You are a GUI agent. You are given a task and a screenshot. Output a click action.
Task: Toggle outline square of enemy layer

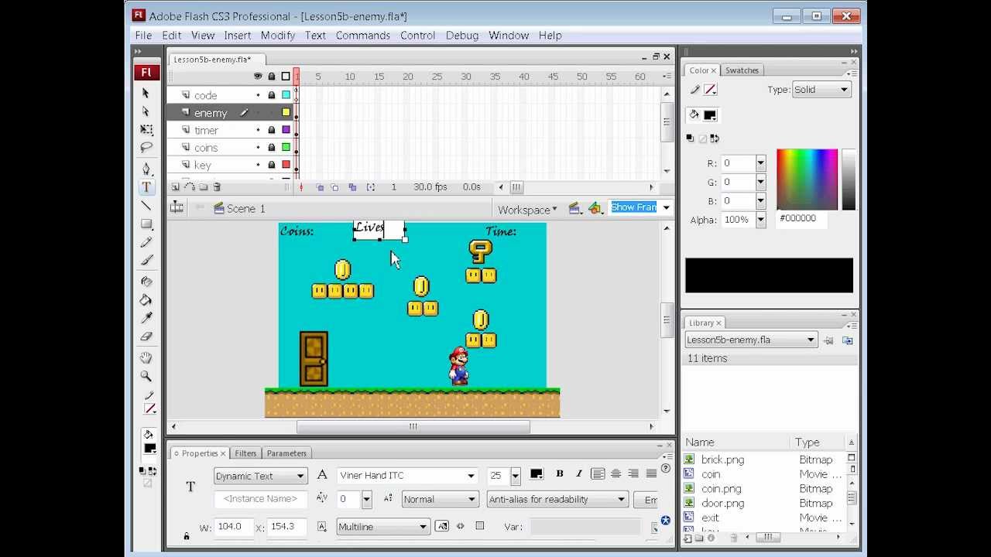coord(286,112)
